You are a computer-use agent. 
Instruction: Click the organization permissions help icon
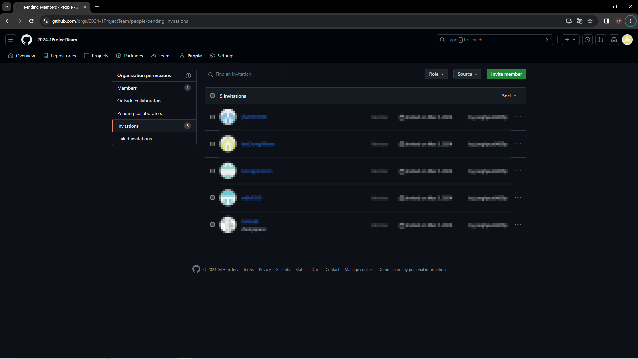coord(188,76)
